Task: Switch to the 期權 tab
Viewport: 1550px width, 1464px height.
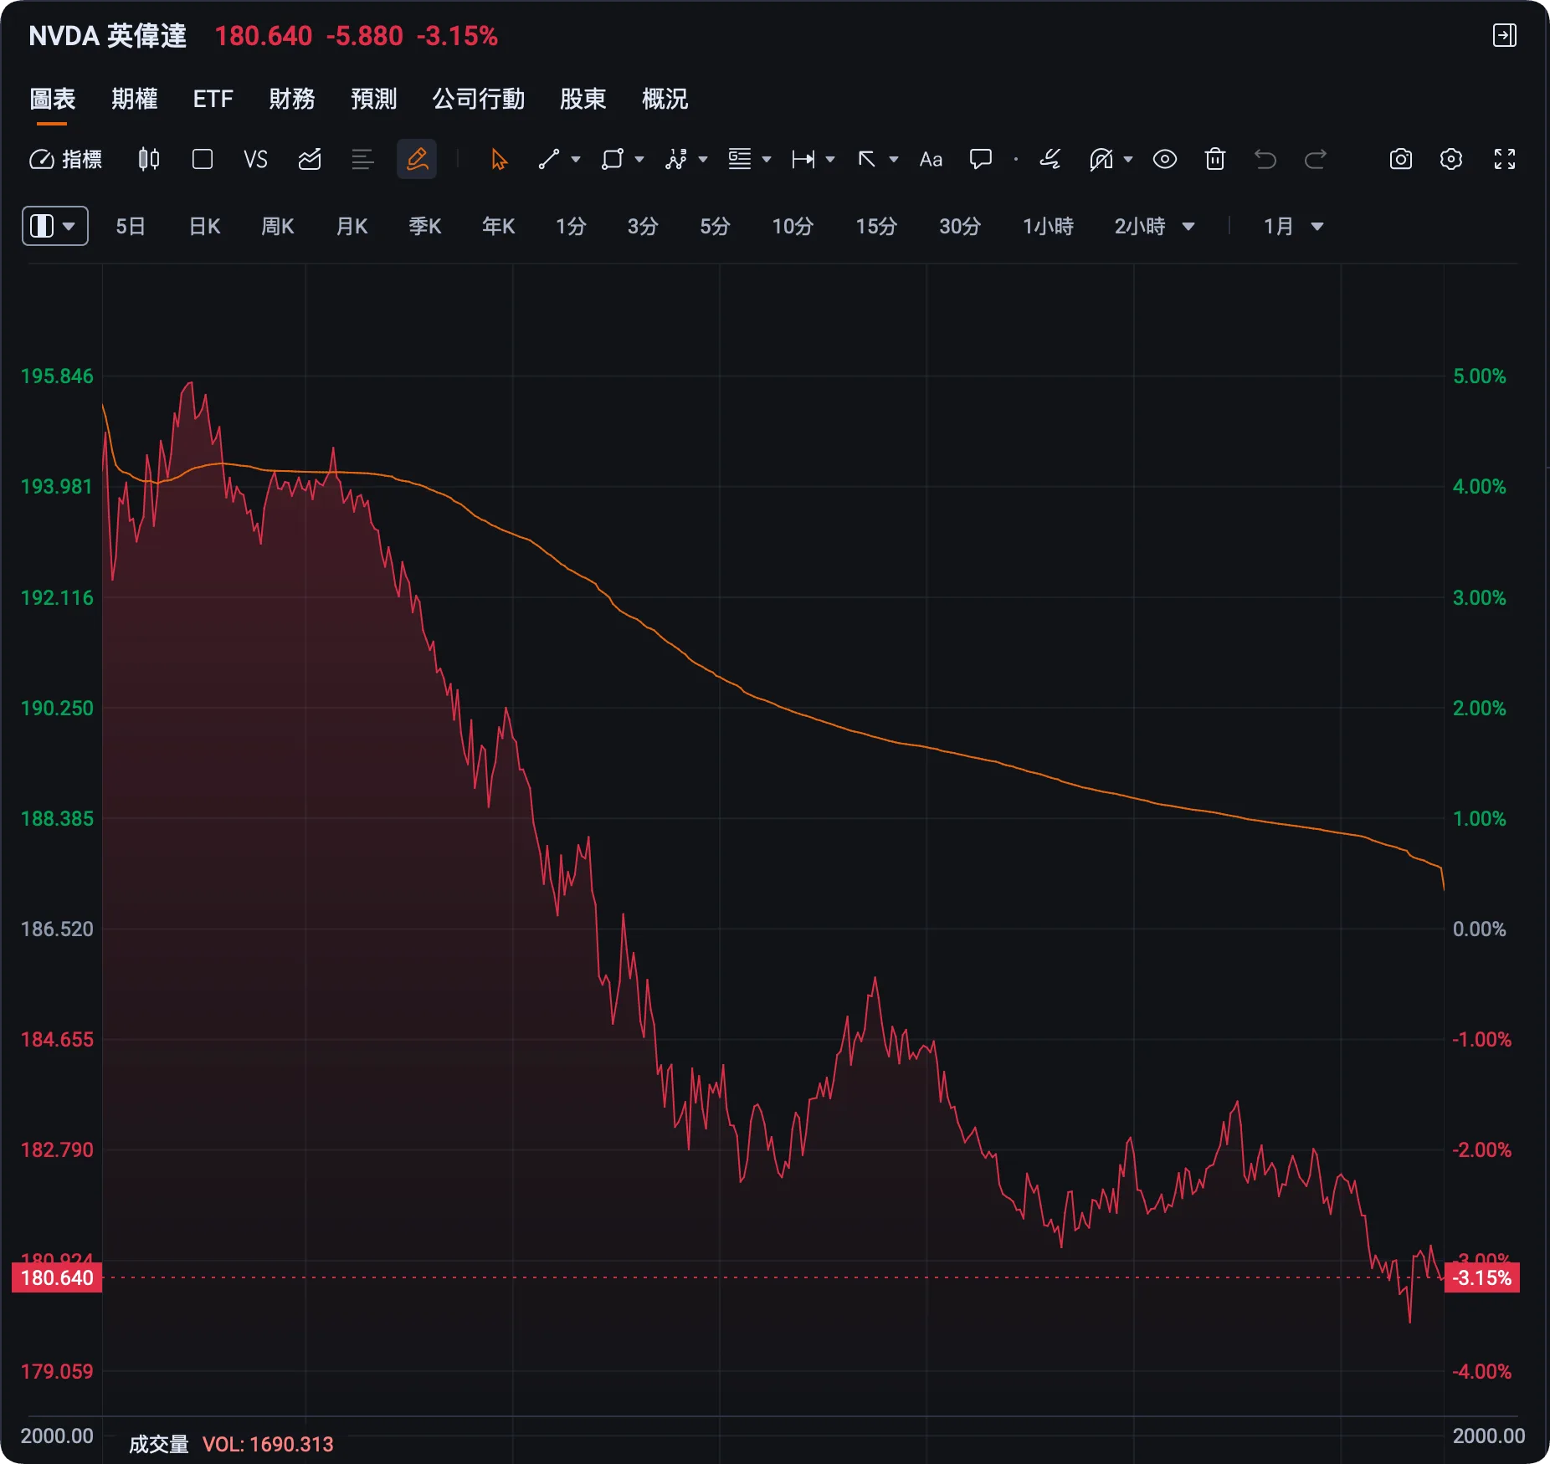Action: 135,99
